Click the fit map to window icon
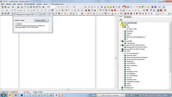Screen dimensions: 172x97 click(x=37, y=7)
